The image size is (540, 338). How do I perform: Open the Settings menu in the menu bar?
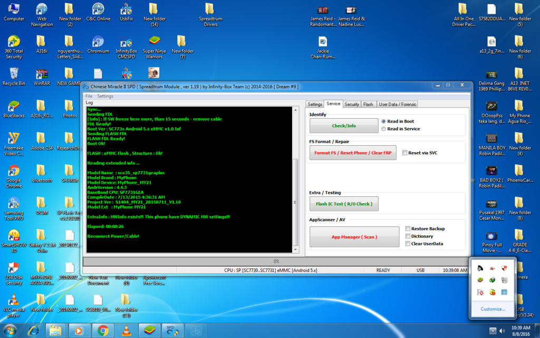click(105, 96)
